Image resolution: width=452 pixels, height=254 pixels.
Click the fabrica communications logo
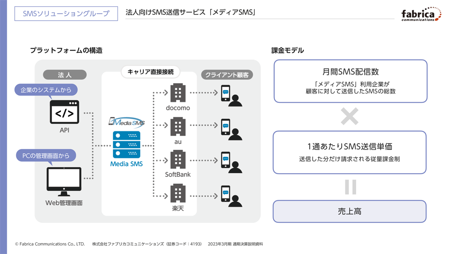421,14
